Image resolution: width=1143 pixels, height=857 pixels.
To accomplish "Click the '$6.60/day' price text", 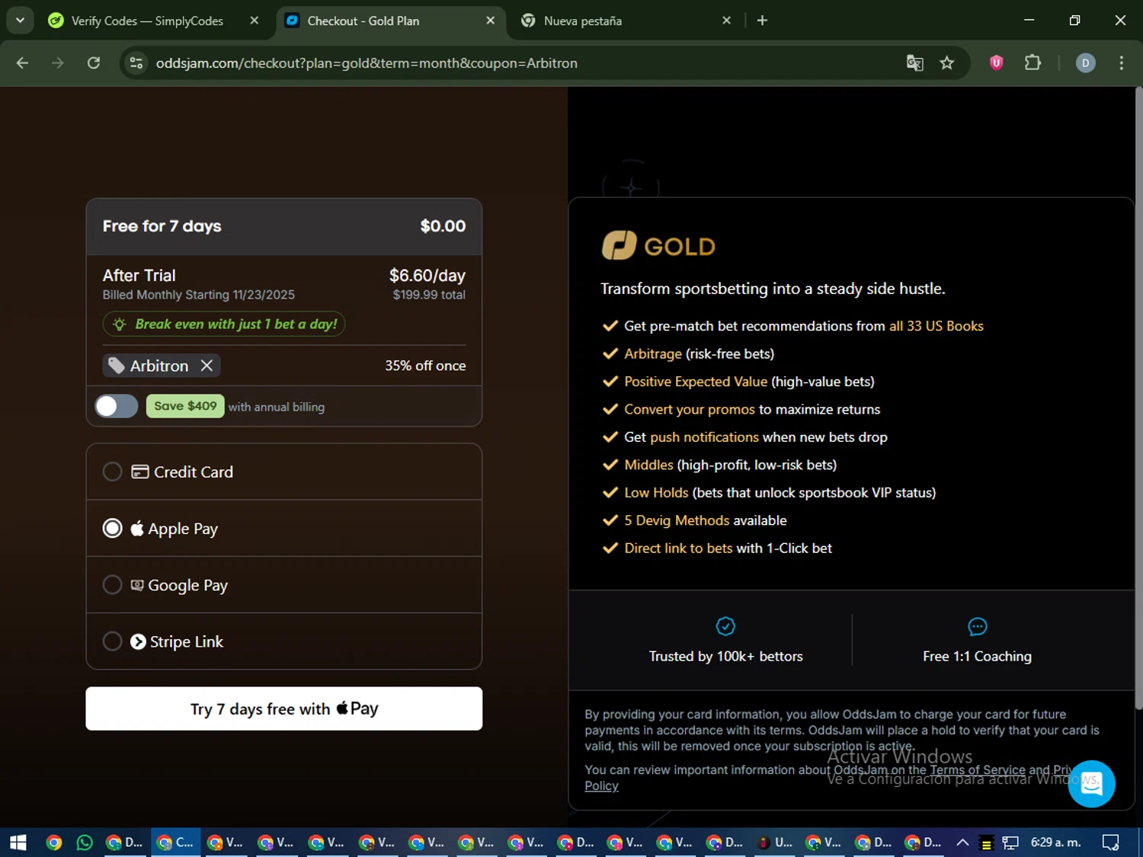I will tap(427, 275).
